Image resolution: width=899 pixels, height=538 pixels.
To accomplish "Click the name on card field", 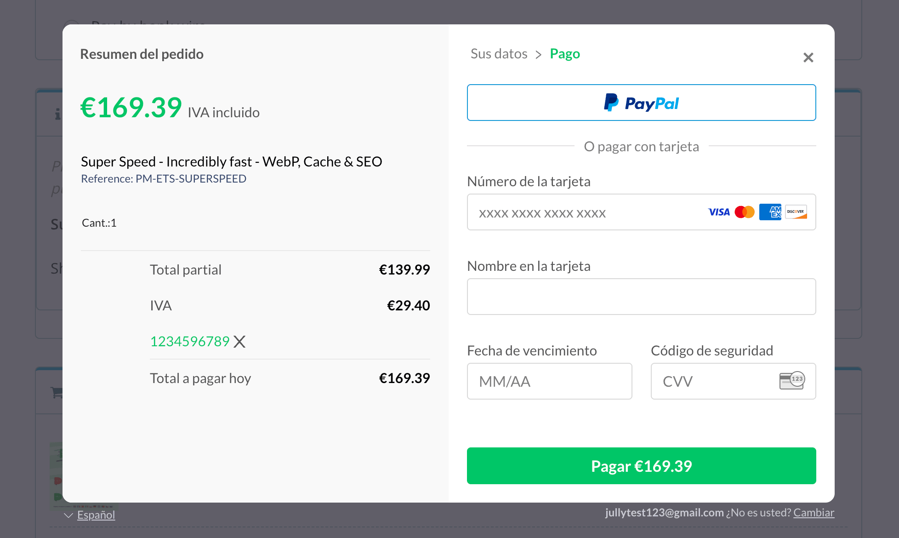I will tap(641, 297).
